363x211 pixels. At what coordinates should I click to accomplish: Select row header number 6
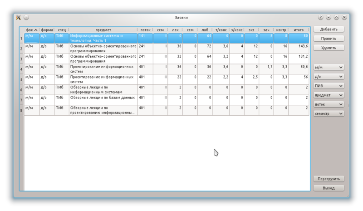tap(21, 90)
